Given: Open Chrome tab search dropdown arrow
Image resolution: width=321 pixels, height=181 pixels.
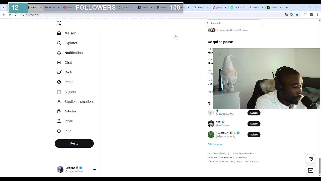Looking at the screenshot, I should pos(3,8).
